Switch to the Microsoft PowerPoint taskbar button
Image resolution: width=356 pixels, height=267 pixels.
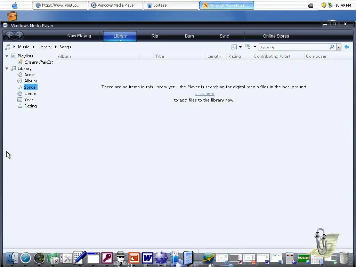coord(227,5)
